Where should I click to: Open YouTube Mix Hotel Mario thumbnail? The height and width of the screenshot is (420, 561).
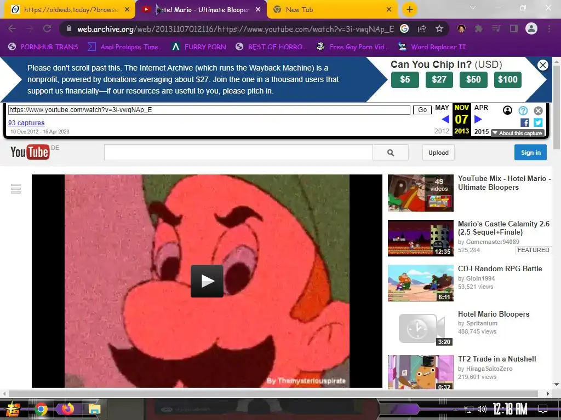click(420, 193)
